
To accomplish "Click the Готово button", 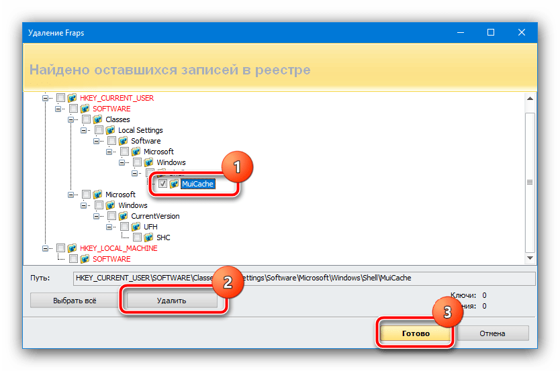I will point(412,333).
